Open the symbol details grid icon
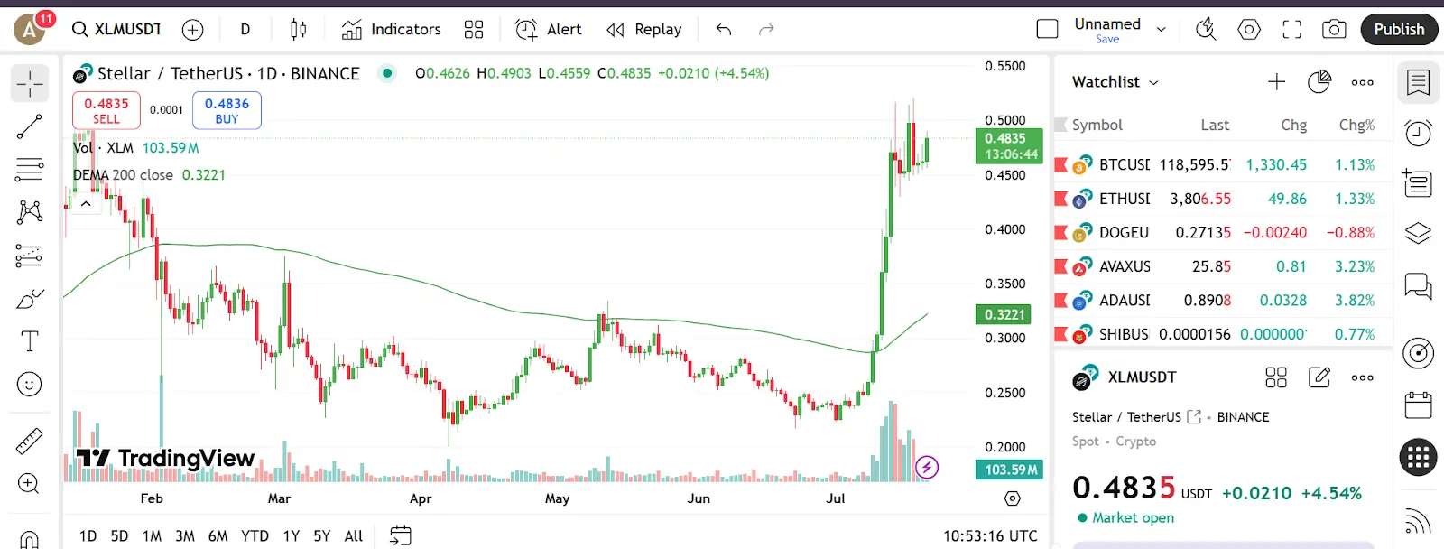 point(1276,377)
